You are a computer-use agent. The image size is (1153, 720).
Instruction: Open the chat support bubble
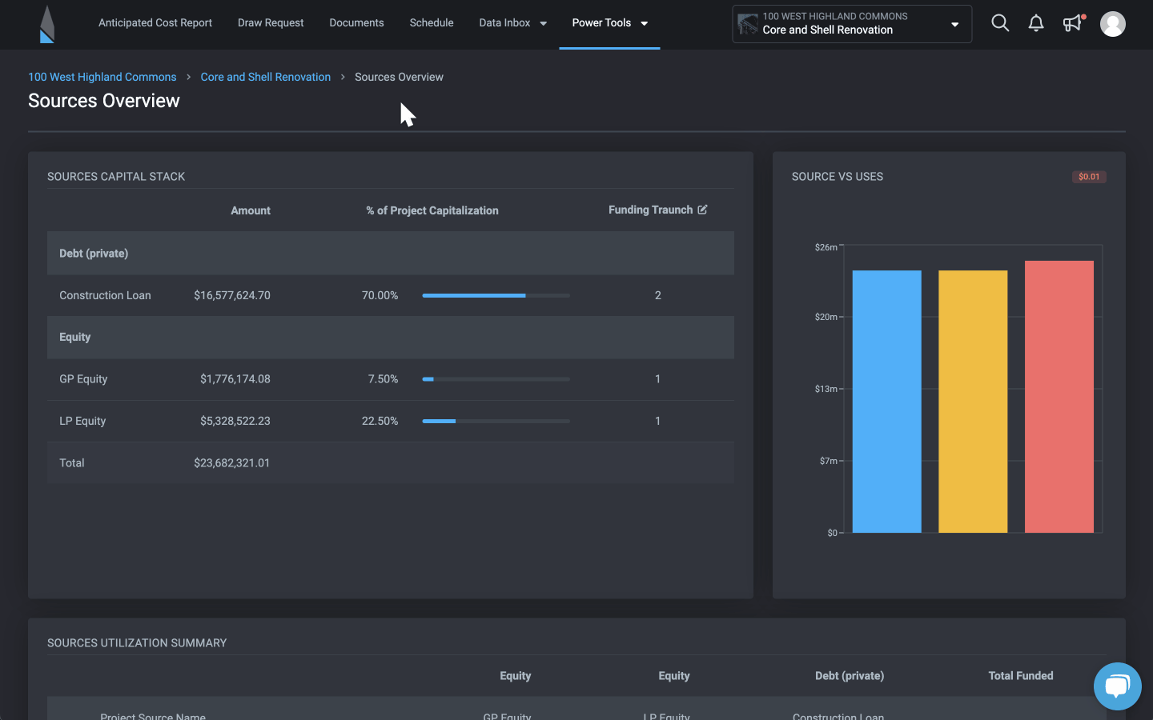tap(1117, 686)
